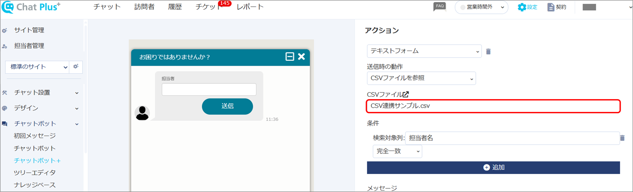Delete the テキストフォーム action with trash icon

click(488, 52)
